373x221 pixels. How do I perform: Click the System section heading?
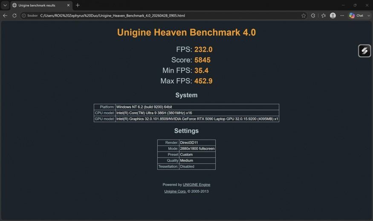[x=187, y=95]
